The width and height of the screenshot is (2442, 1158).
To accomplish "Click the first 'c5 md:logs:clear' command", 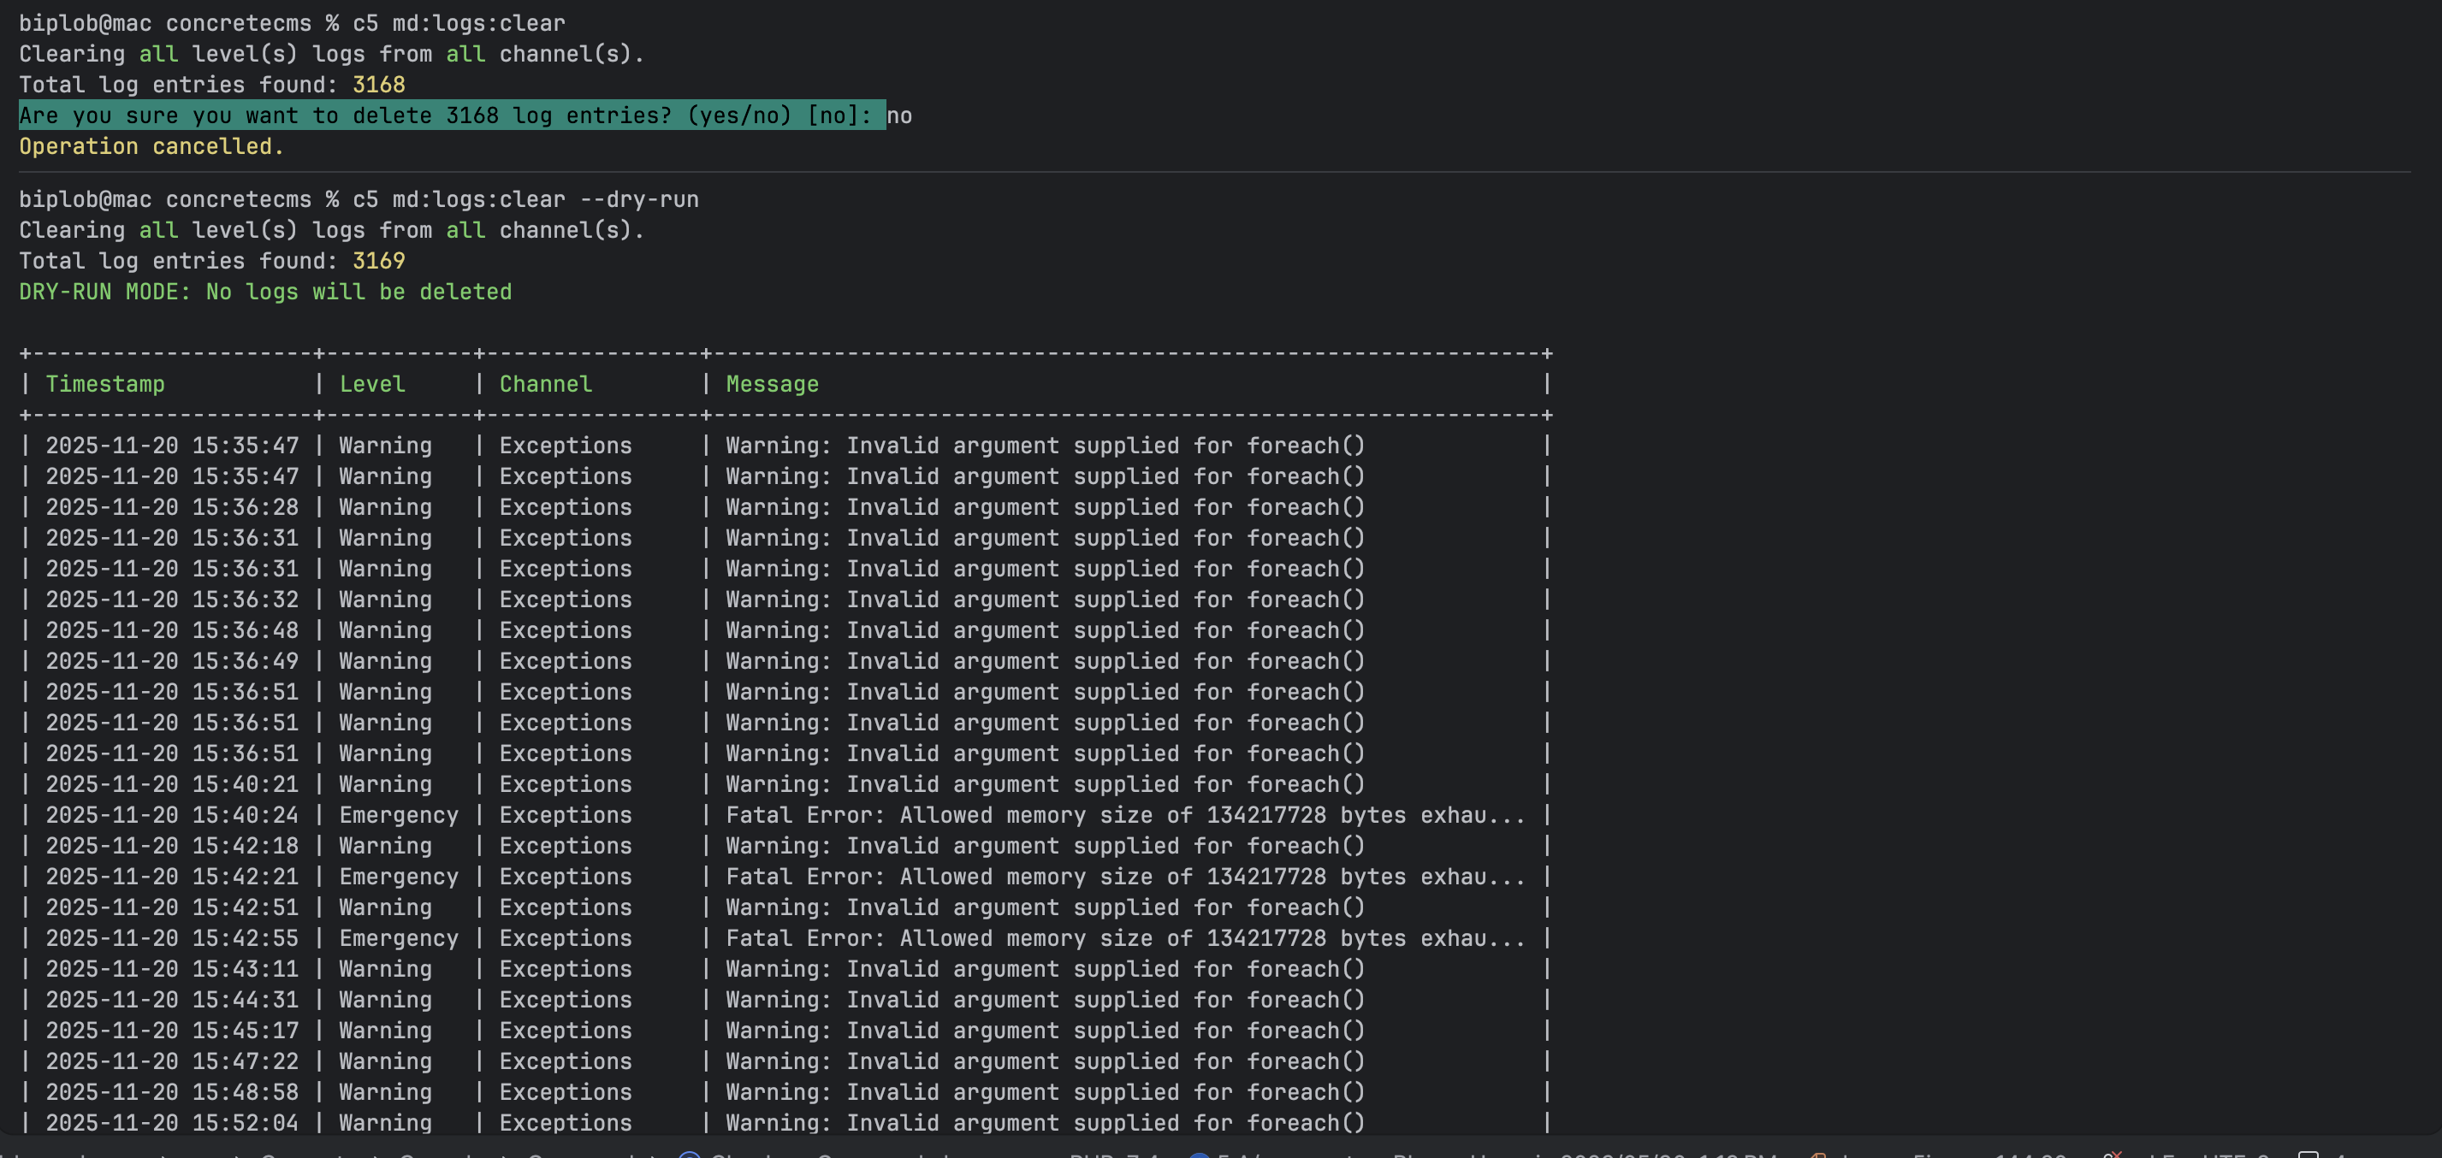I will 459,23.
